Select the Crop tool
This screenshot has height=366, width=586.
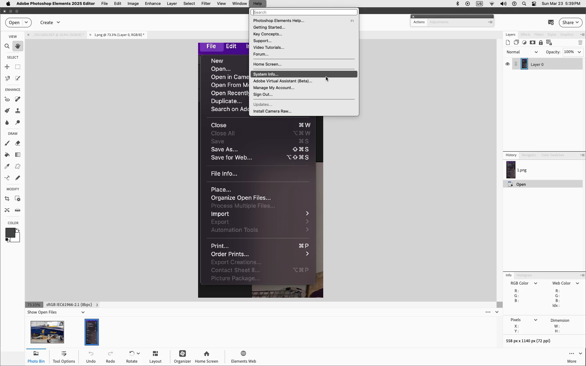[x=7, y=199]
